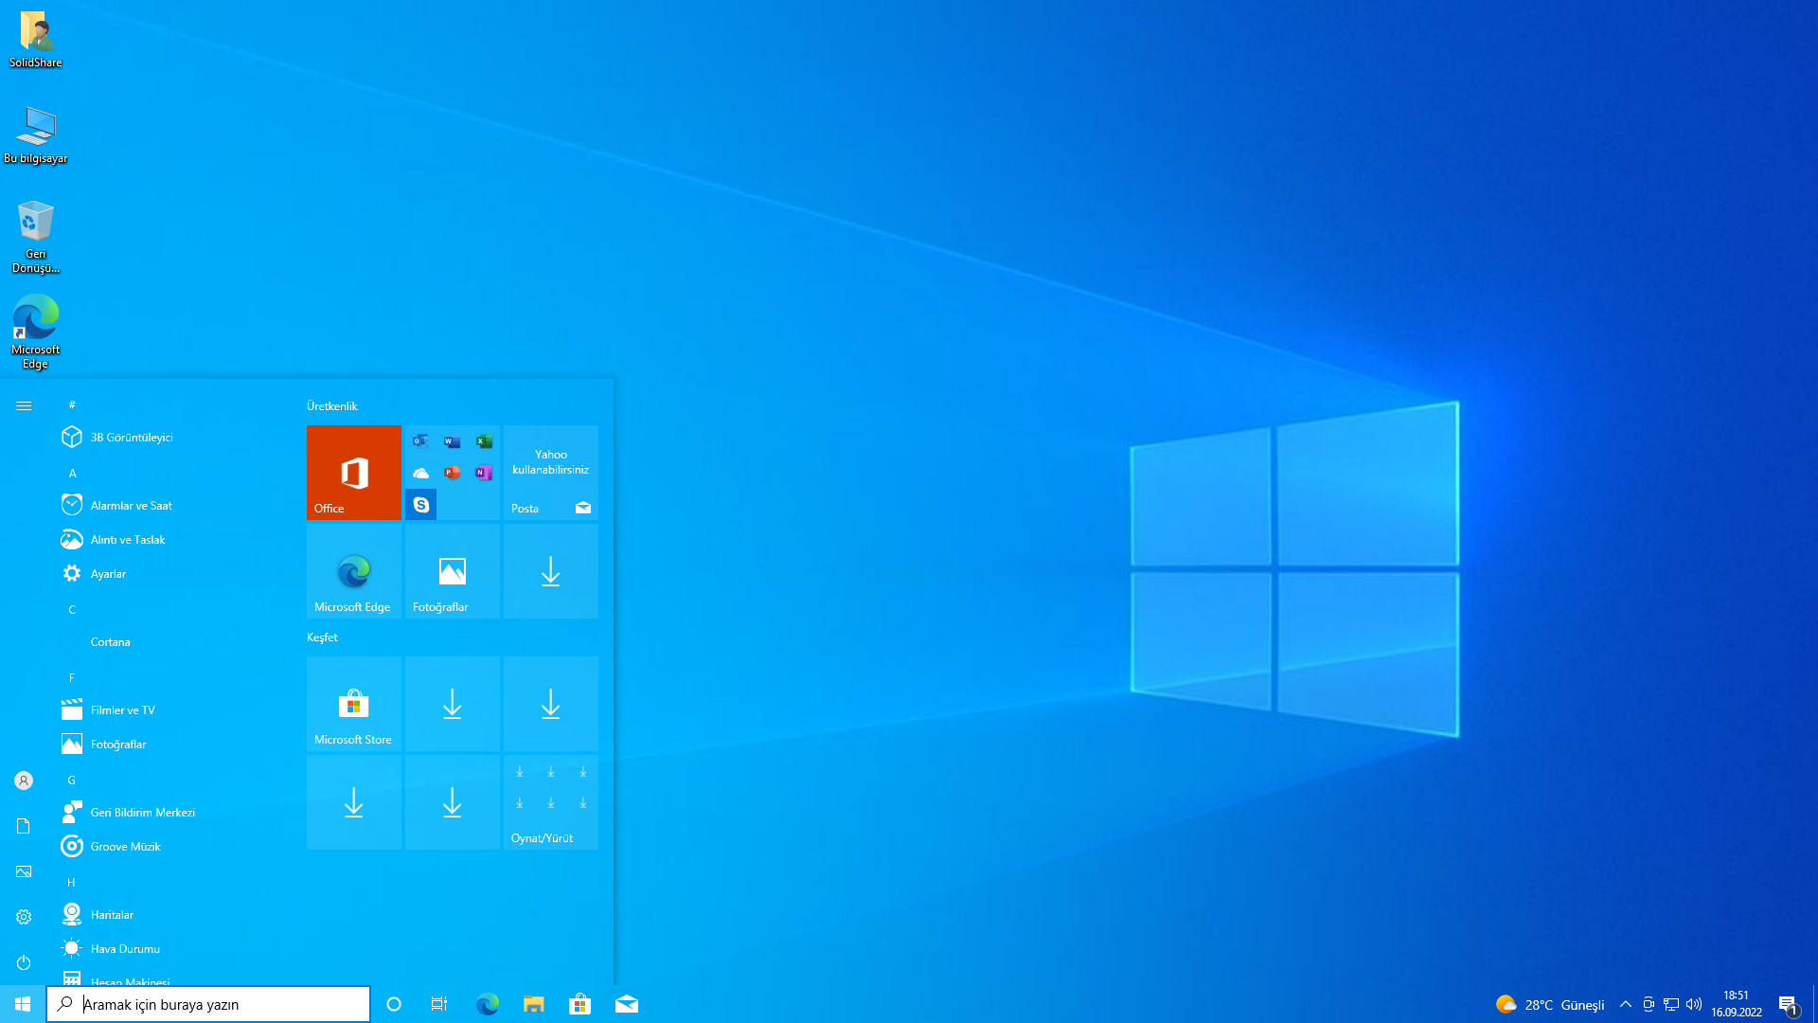Open Pictures from start sidebar
1818x1023 pixels.
tap(24, 871)
